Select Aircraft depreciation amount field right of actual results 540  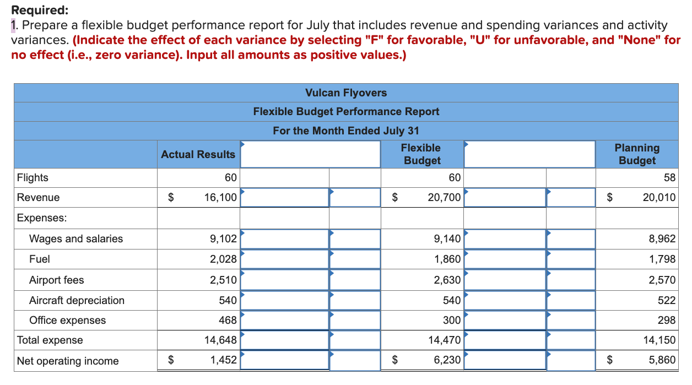(x=284, y=300)
